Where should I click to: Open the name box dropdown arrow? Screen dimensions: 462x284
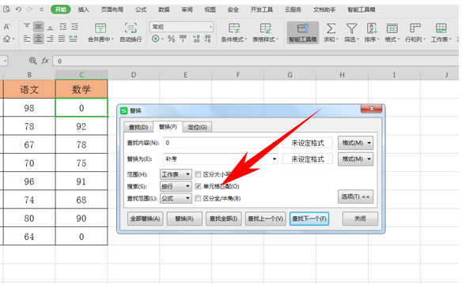5,61
